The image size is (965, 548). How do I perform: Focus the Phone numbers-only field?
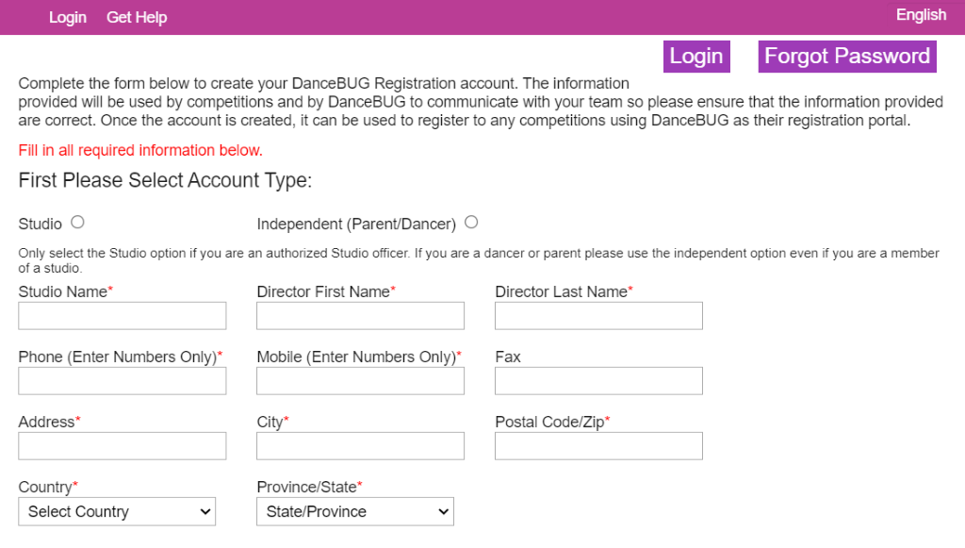tap(122, 380)
